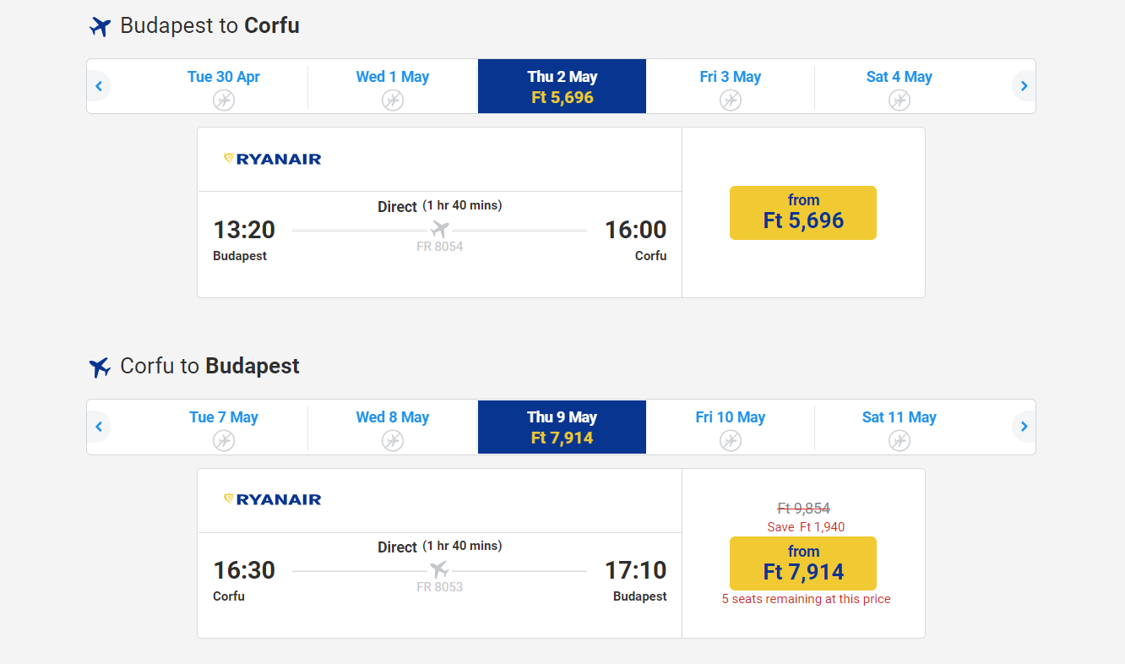The width and height of the screenshot is (1125, 664).
Task: Click plane icon beside Budapest to Corfu heading
Action: point(100,27)
